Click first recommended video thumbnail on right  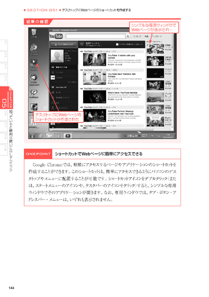point(155,49)
